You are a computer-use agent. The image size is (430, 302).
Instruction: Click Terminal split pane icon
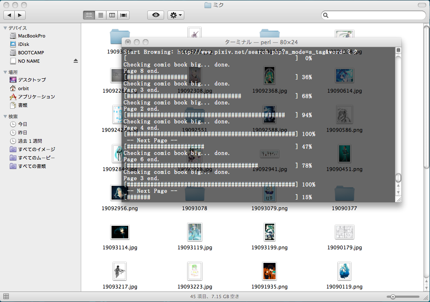point(398,50)
